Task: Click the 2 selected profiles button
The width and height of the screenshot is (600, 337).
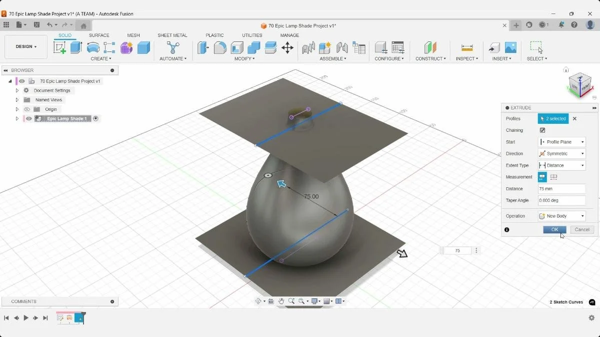Action: 553,119
